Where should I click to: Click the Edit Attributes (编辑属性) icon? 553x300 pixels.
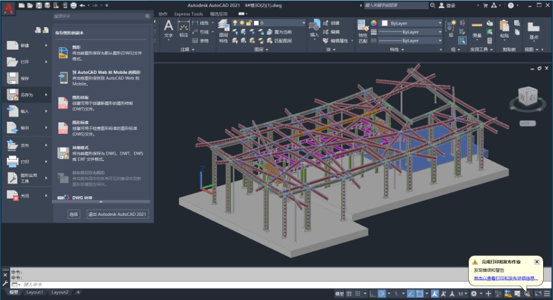coord(326,41)
